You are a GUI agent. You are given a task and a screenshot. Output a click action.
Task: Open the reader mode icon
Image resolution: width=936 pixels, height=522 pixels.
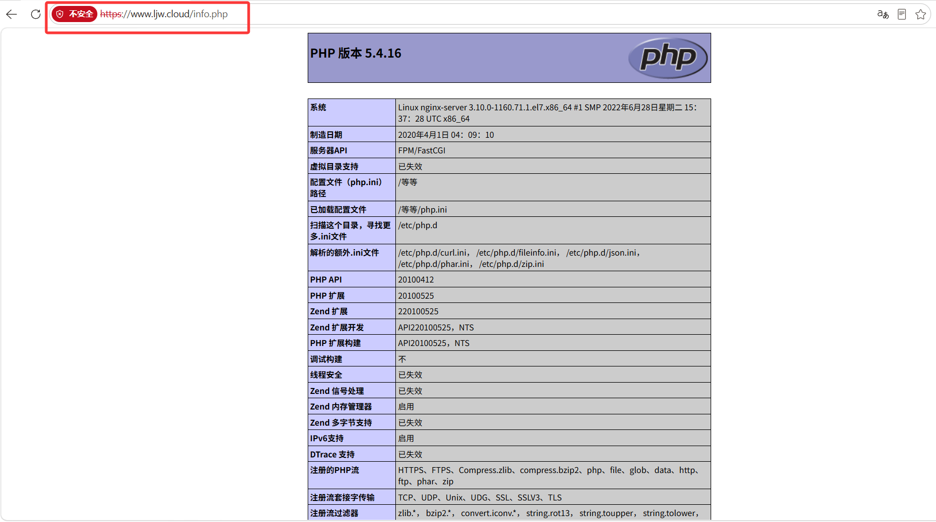pyautogui.click(x=902, y=15)
